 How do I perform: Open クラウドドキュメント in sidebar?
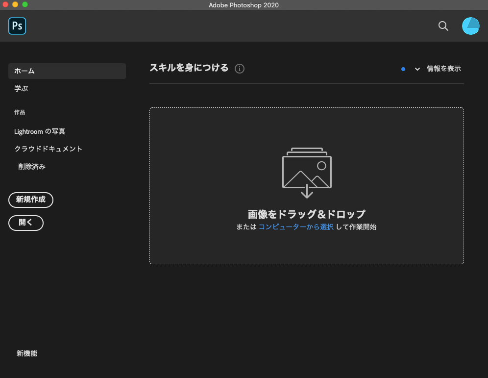tap(48, 149)
